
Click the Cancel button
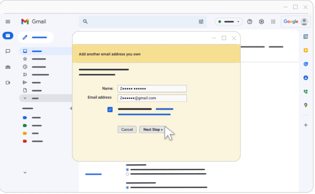click(x=127, y=129)
